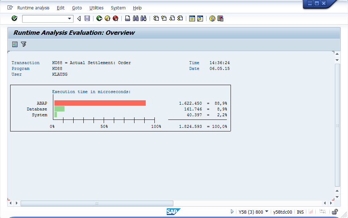Click the SAP logo in status bar
The height and width of the screenshot is (218, 348).
(x=174, y=212)
